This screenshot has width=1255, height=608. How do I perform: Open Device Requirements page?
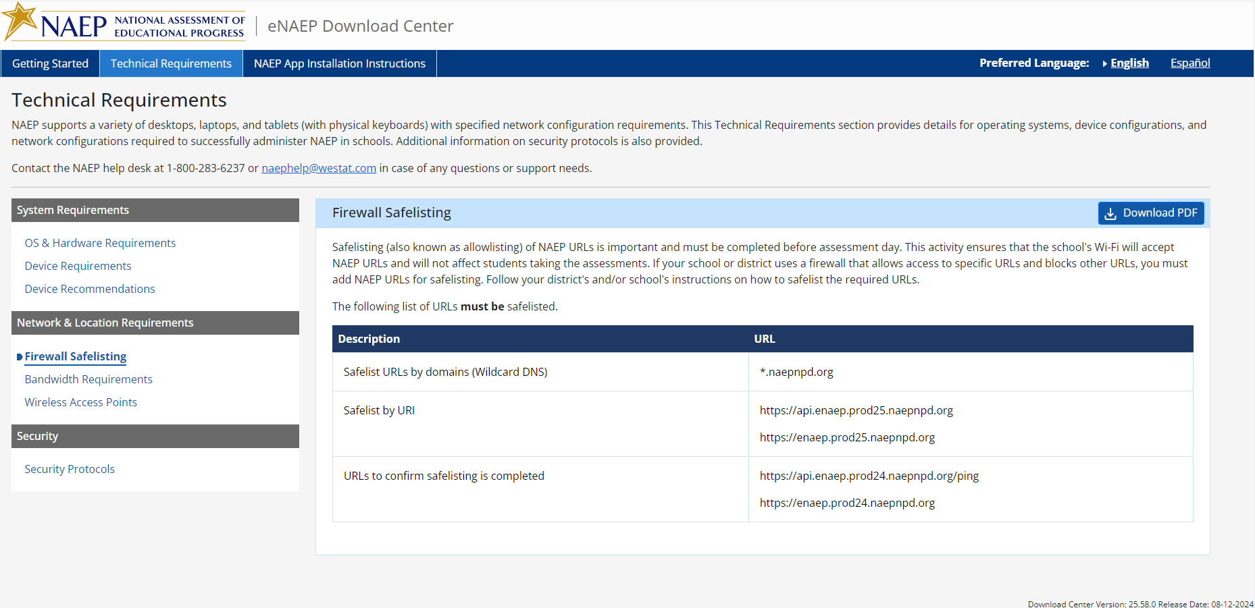[x=78, y=266]
